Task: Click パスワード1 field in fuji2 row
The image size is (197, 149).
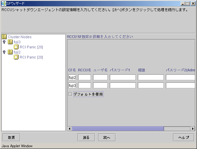Action: coord(123,77)
